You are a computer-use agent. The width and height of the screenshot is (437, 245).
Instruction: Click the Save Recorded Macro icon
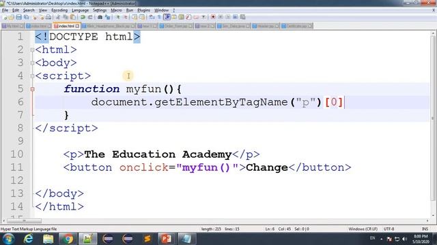[x=243, y=17]
